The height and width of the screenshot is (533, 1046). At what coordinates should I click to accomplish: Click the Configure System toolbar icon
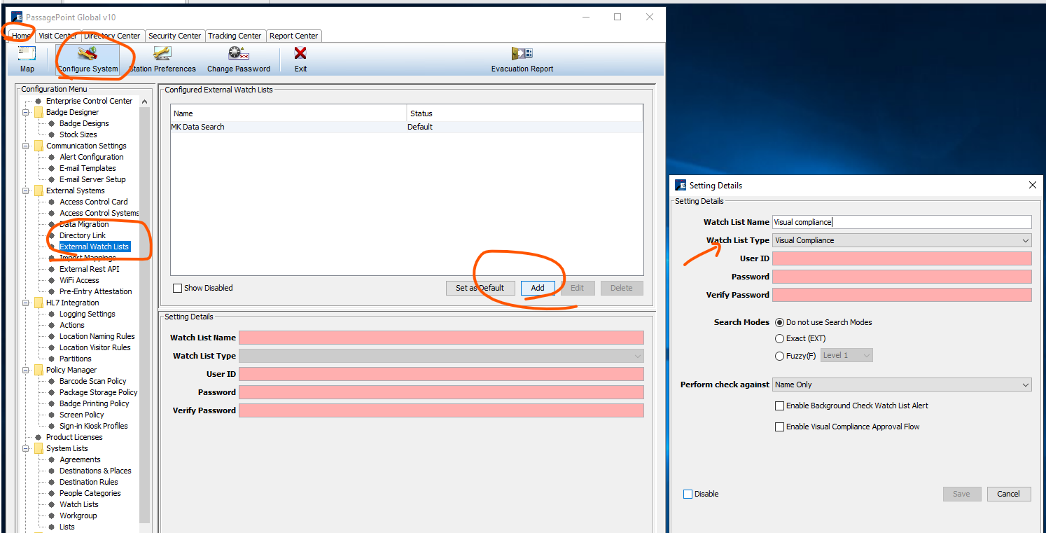[88, 53]
